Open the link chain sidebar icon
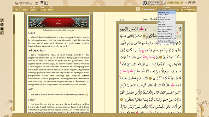The image size is (209, 117). coord(2,33)
